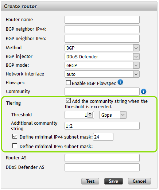Image resolution: width=159 pixels, height=190 pixels.
Task: Open the Method dropdown showing BGP
Action: tap(102, 48)
